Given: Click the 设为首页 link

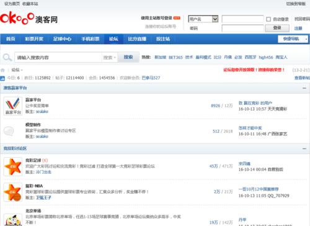Looking at the screenshot, I should click(12, 4).
